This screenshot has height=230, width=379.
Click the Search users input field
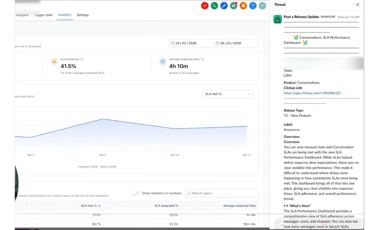coord(222,193)
